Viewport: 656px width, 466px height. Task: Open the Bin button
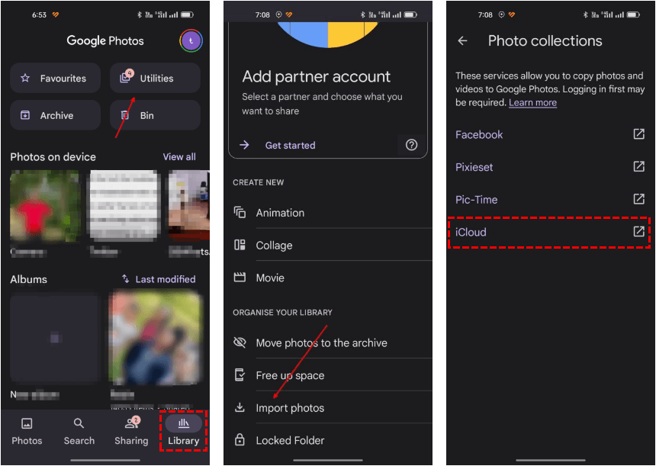click(x=155, y=115)
